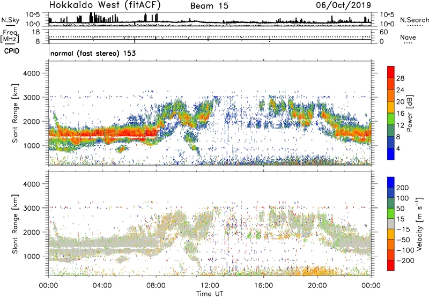The image size is (429, 297).
Task: Select the 'Beam 15' label
Action: (x=209, y=6)
